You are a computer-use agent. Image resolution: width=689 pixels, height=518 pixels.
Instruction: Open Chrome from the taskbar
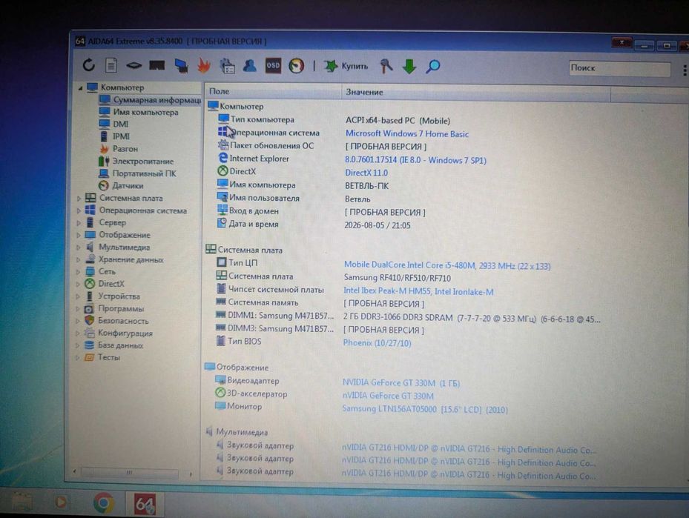coord(104,503)
